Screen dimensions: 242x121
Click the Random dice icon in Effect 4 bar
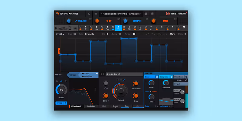134,34
